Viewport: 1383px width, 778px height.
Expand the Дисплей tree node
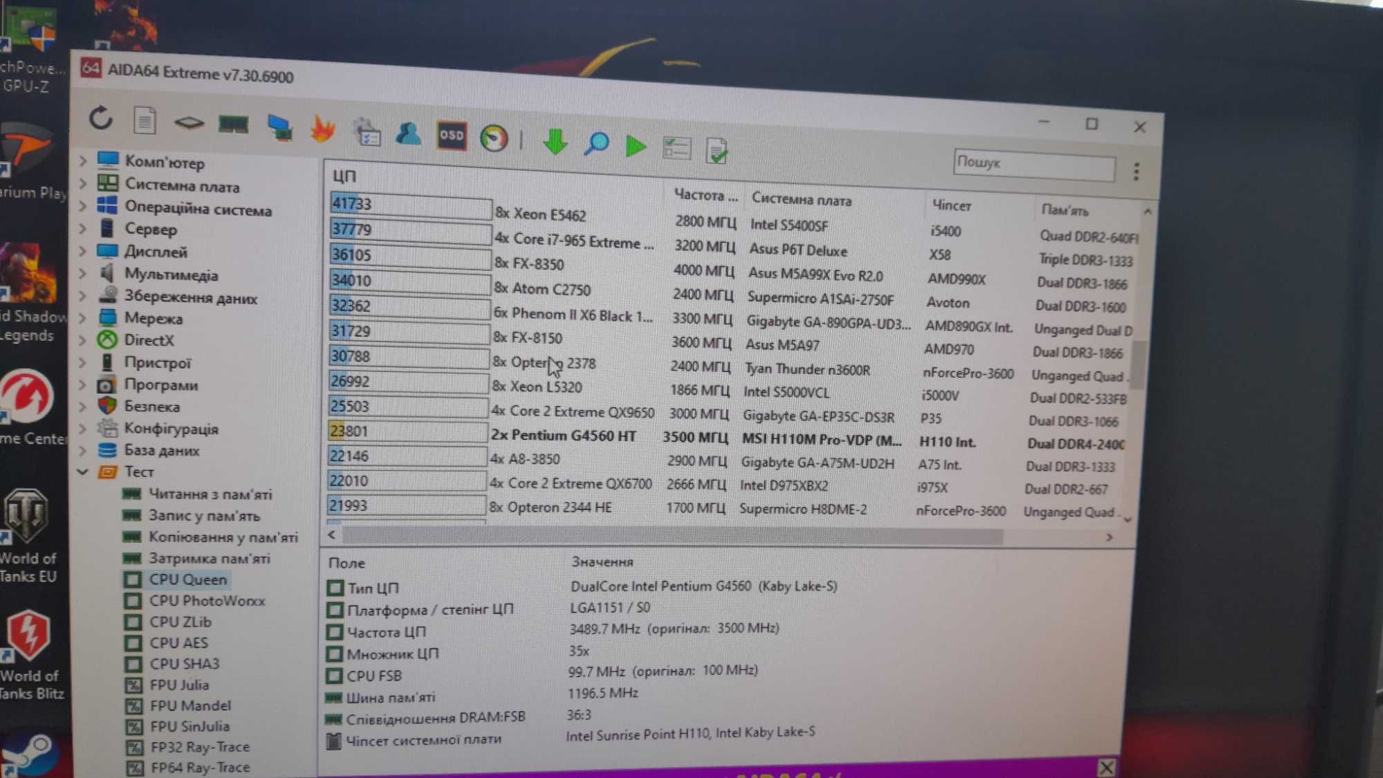[83, 250]
